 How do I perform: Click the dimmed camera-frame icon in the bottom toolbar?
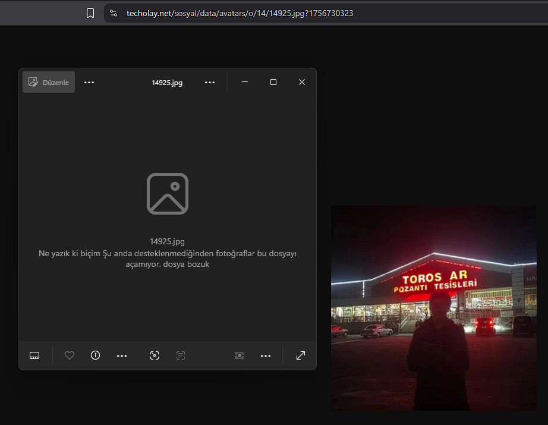coord(240,355)
